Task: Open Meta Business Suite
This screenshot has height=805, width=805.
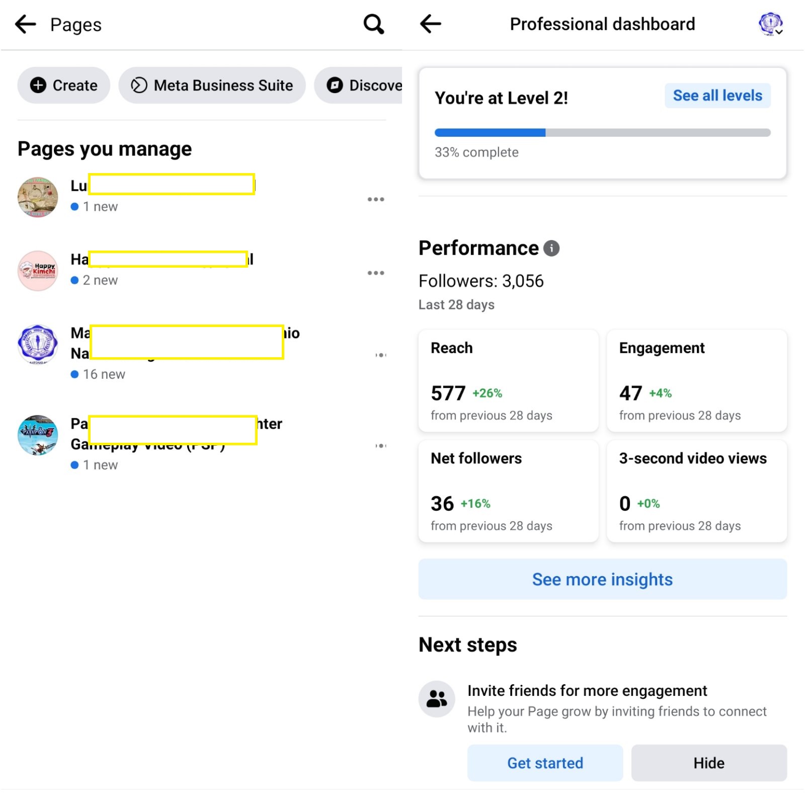Action: [x=212, y=86]
